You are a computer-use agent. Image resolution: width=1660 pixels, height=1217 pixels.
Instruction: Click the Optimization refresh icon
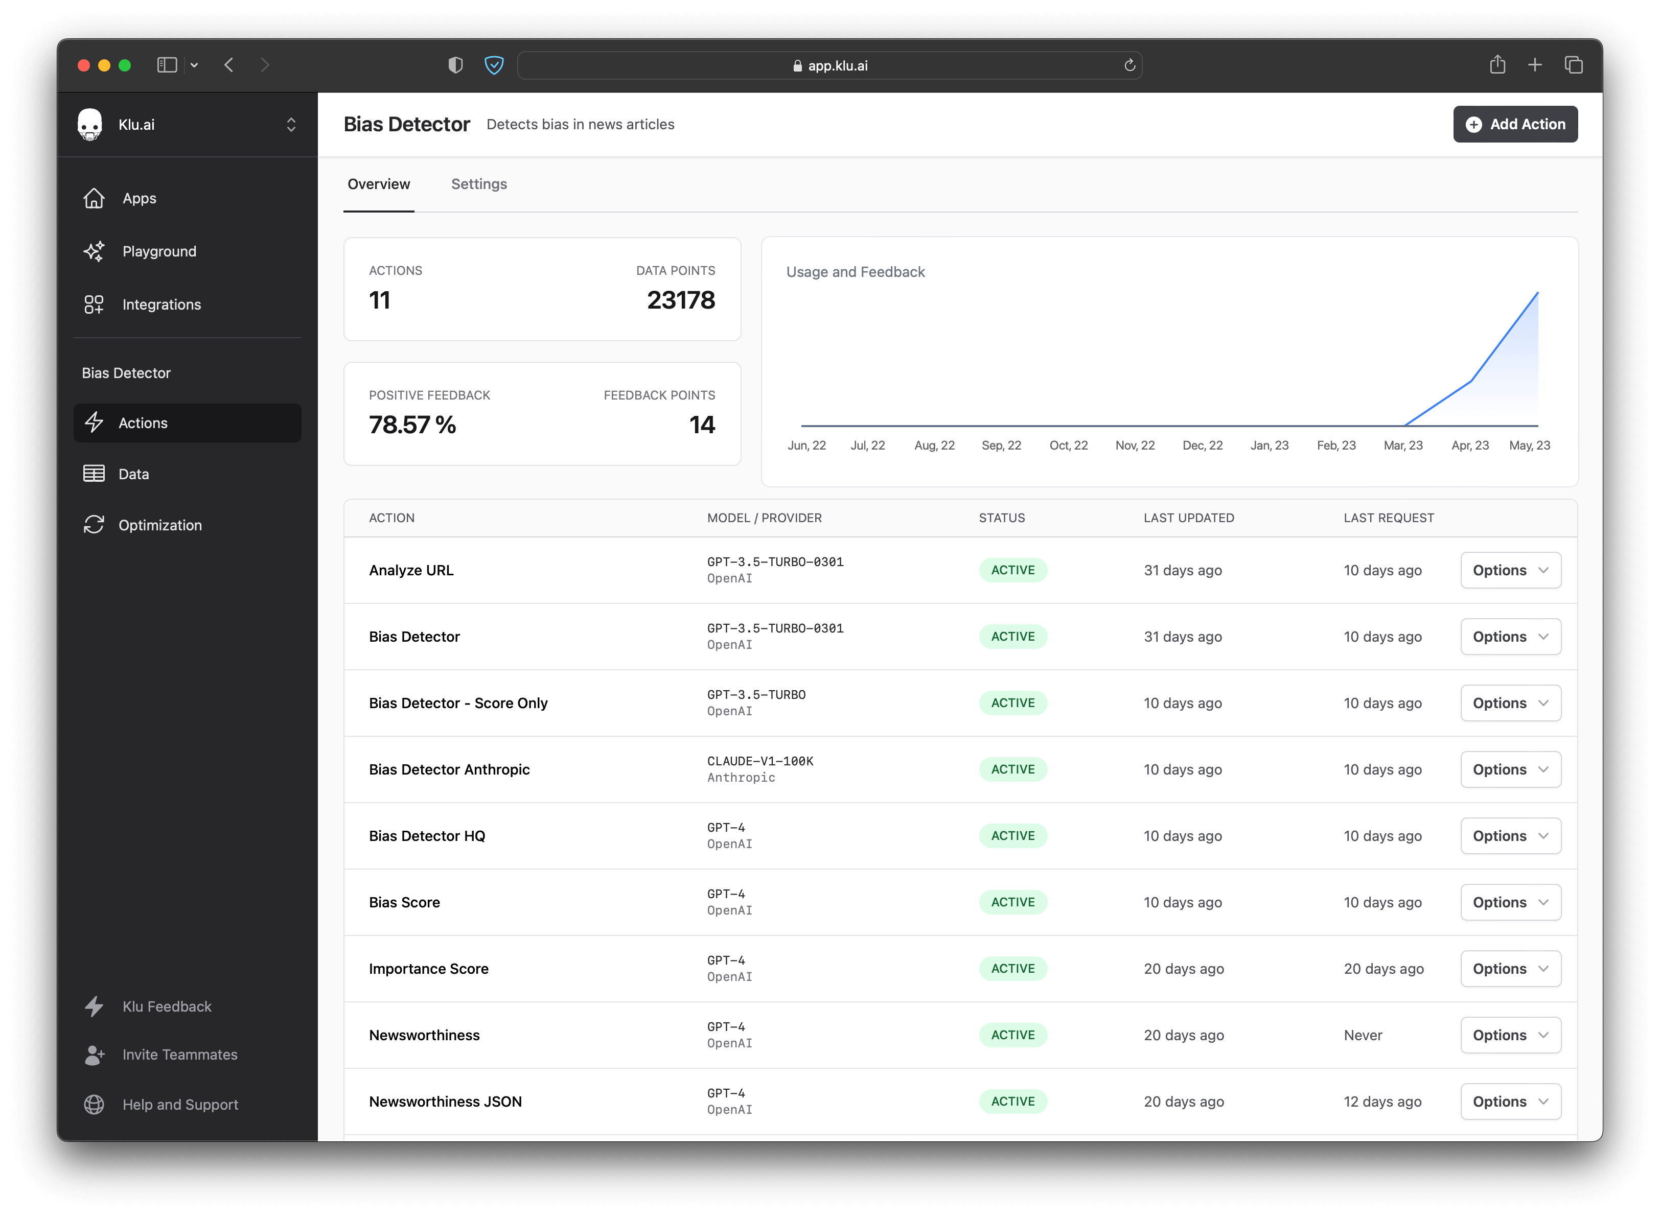pos(95,525)
